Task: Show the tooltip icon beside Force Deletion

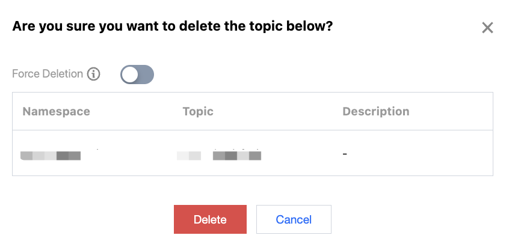Action: point(93,75)
